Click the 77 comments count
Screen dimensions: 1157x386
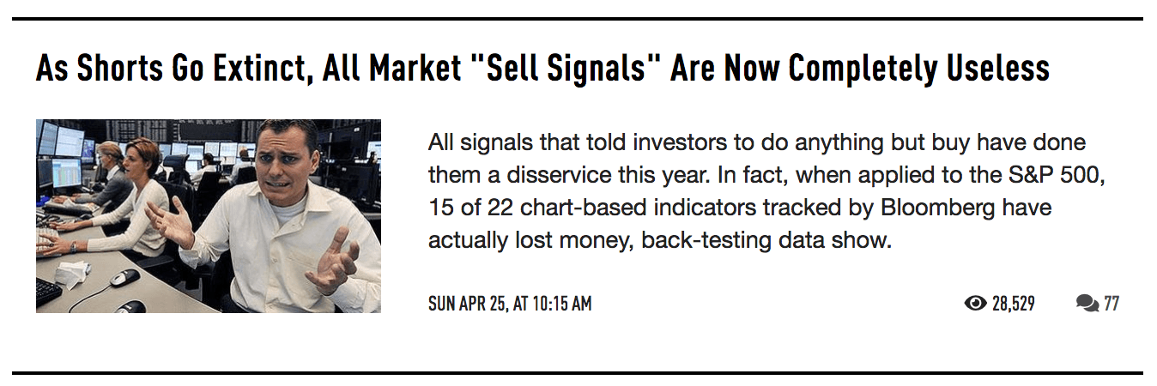pos(1112,303)
